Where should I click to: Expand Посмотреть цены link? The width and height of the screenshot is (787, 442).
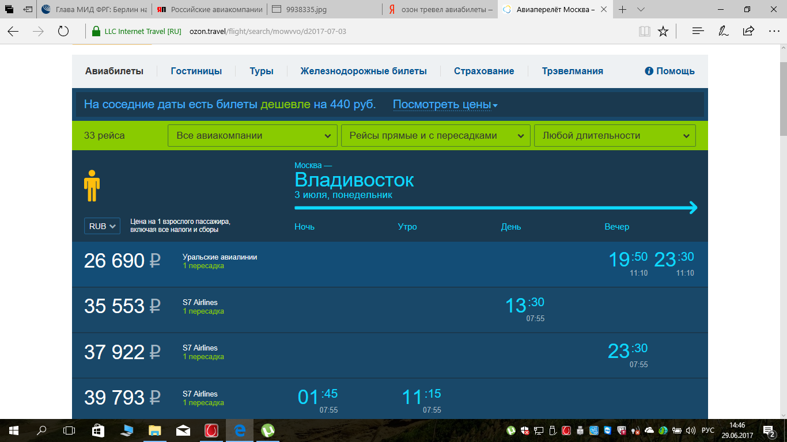click(x=445, y=105)
